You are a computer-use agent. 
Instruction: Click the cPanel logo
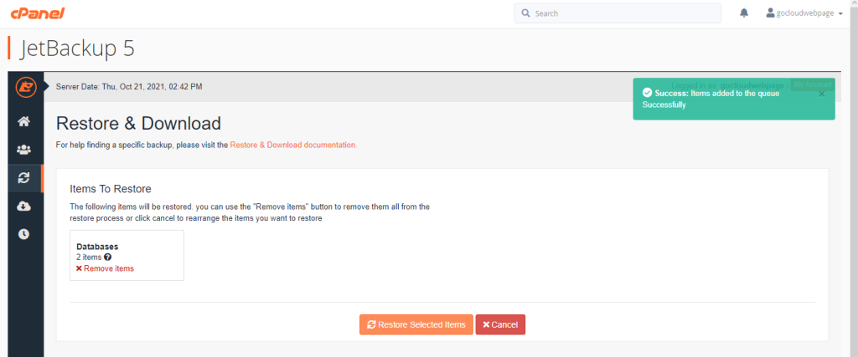coord(37,13)
